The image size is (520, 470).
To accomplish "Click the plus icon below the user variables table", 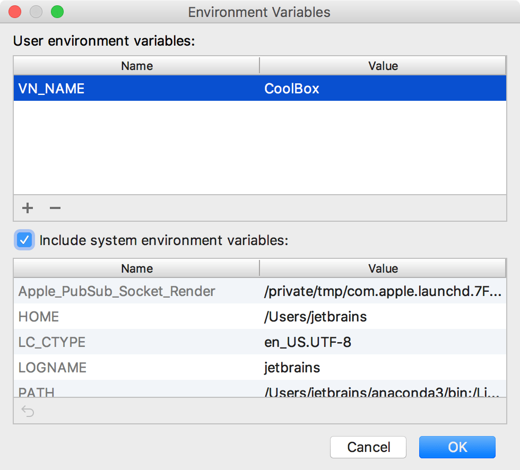I will [27, 208].
